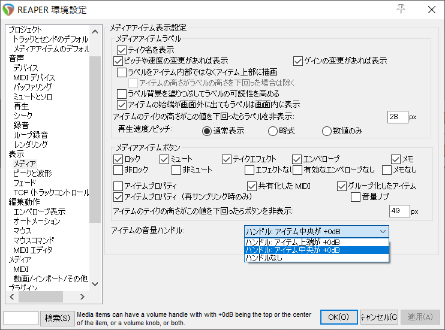Open エンベロープ表示 settings page
Screen dimensions: 445x330
pos(39,211)
